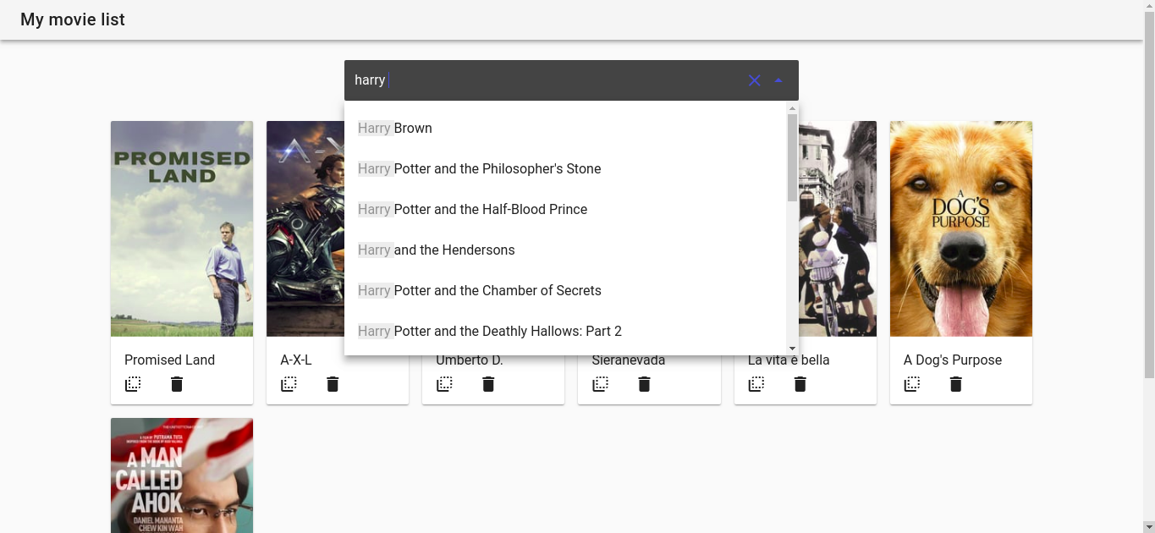
Task: Pick Harry Potter and the Half-Blood Prince
Action: 565,210
